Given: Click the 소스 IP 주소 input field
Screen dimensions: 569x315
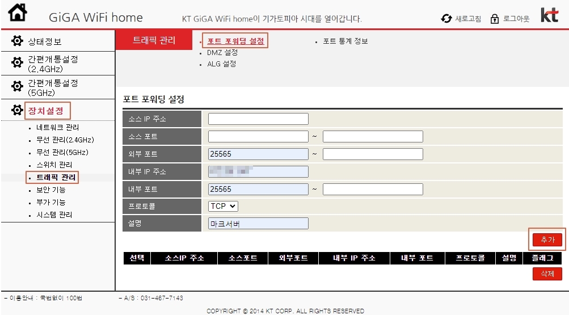Looking at the screenshot, I should pos(258,119).
